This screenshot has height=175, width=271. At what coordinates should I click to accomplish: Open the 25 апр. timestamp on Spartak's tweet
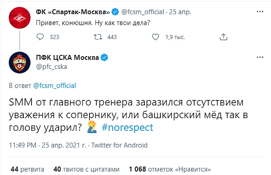click(180, 12)
